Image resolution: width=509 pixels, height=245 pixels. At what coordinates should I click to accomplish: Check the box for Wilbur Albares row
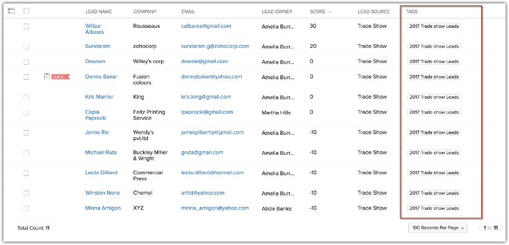point(26,26)
